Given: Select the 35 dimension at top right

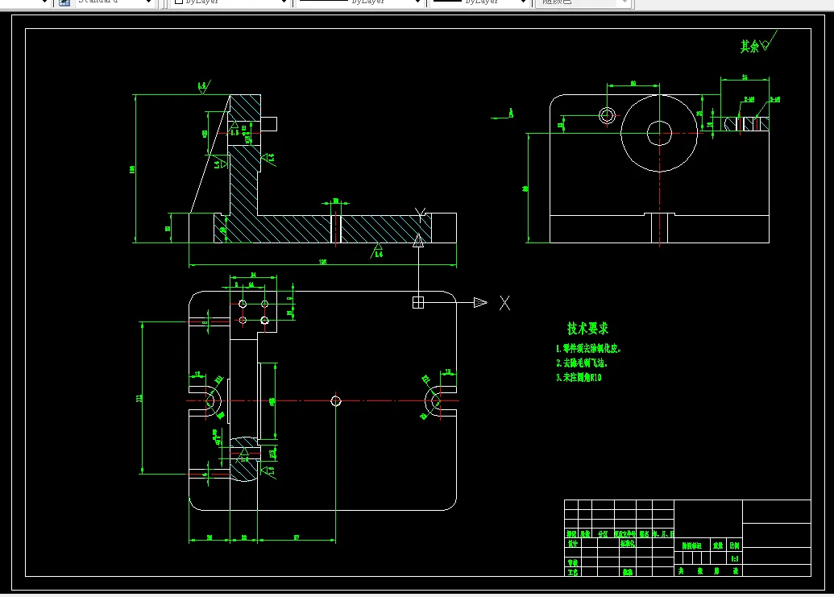Looking at the screenshot, I should tap(745, 77).
